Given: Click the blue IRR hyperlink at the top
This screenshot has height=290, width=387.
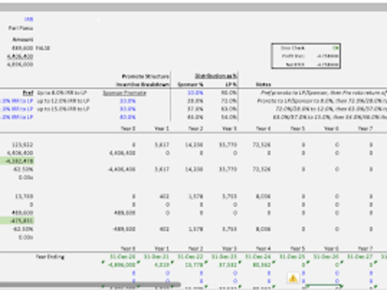Looking at the screenshot, I should [27, 19].
